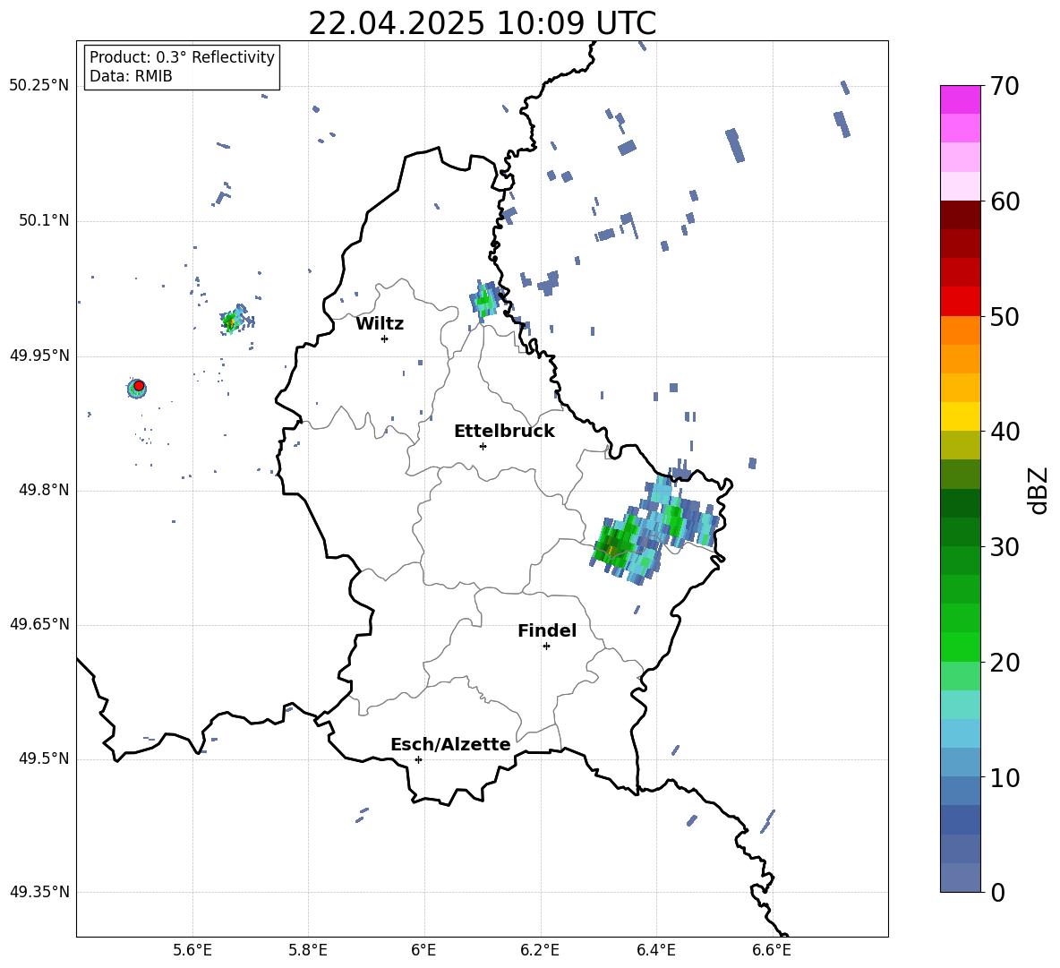
Task: Click the title '22.04.2025 10:09 UTC'
Action: pos(482,23)
